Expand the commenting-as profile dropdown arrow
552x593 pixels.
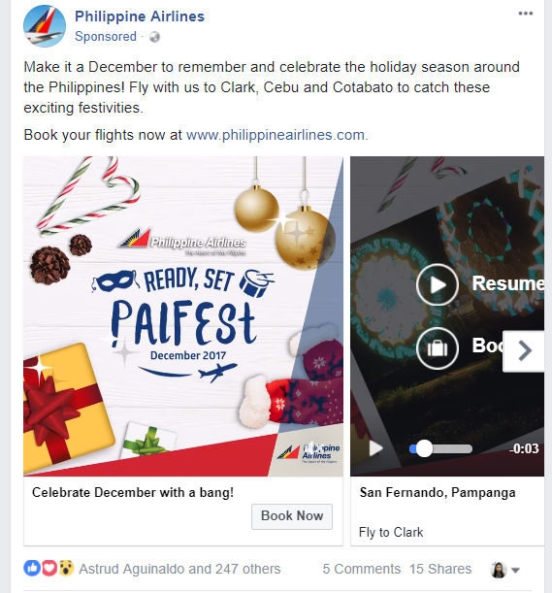pos(515,570)
